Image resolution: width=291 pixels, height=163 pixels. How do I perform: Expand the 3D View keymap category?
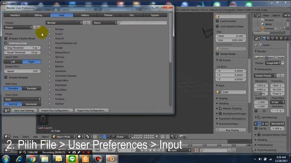(50, 57)
